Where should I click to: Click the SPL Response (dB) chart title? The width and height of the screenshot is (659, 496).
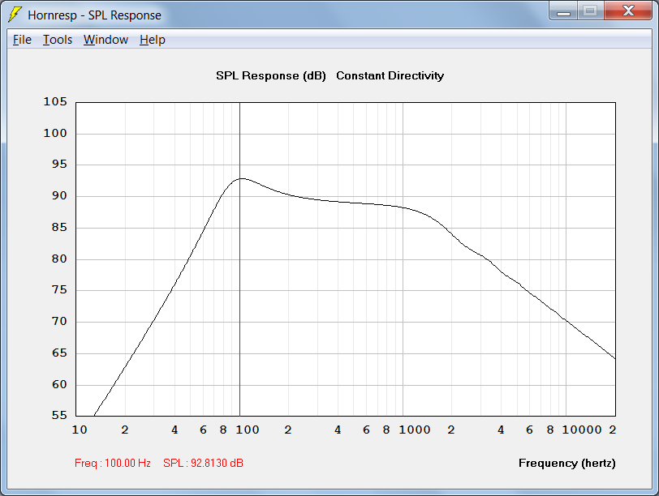coord(271,75)
